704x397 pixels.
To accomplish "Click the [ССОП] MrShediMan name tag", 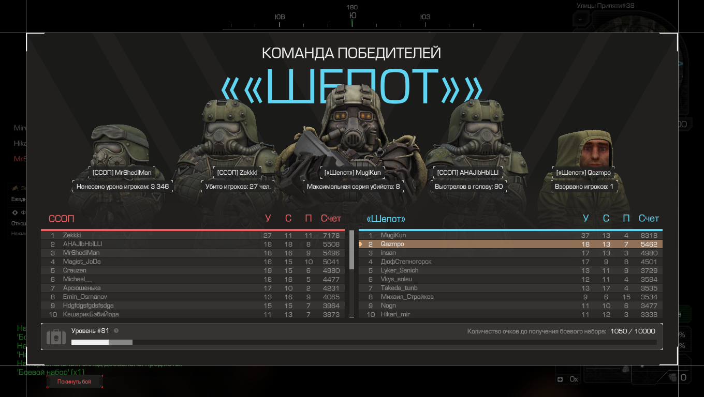I will [122, 173].
